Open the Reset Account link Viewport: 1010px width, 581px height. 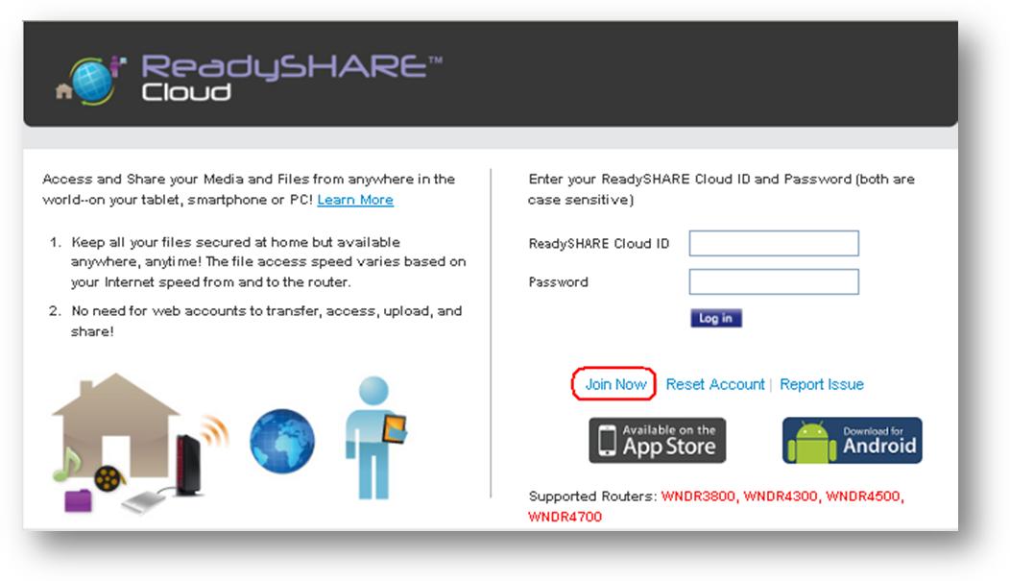coord(715,384)
